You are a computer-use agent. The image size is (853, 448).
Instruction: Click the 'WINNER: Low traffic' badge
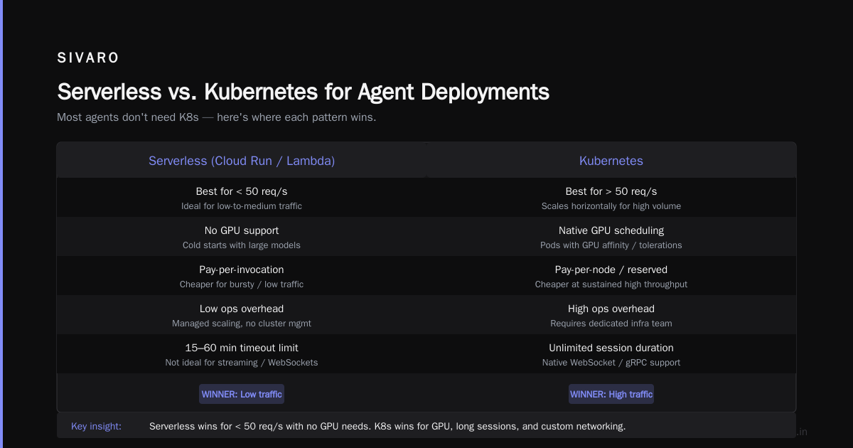[242, 394]
